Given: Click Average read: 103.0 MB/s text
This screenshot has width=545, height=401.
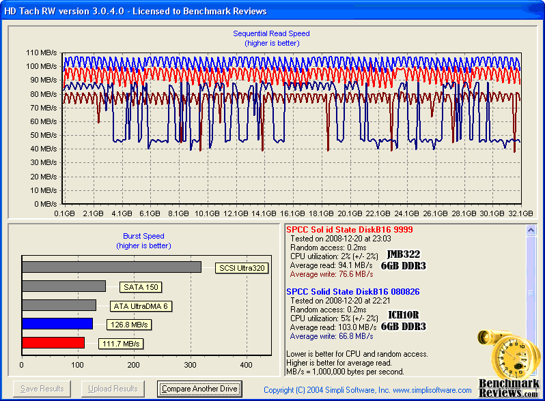Looking at the screenshot, I should tap(333, 327).
